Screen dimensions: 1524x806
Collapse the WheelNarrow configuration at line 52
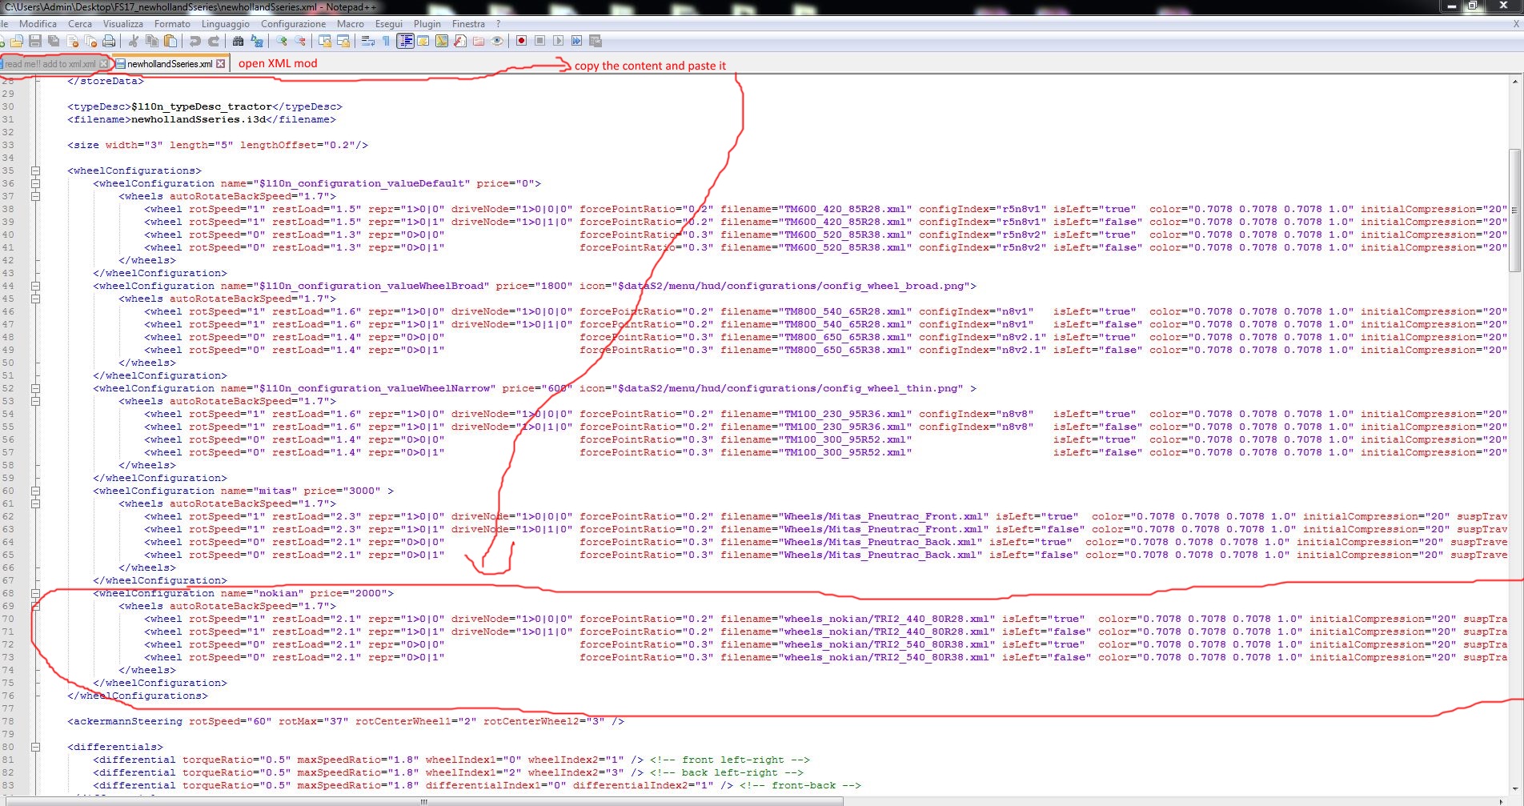pyautogui.click(x=35, y=388)
